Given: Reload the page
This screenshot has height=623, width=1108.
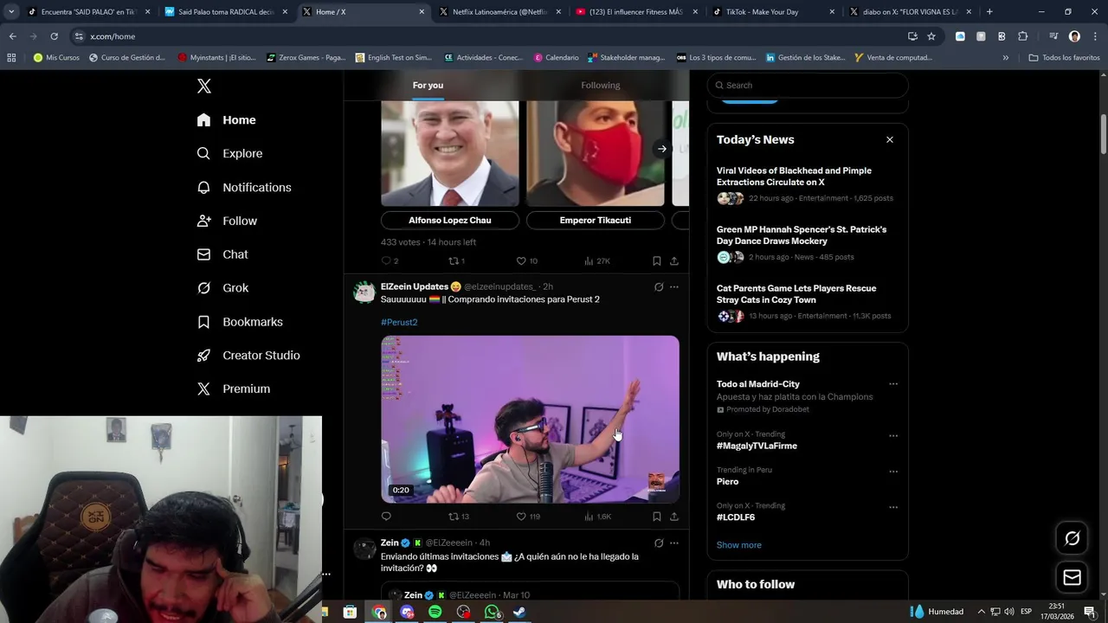Looking at the screenshot, I should pos(54,36).
